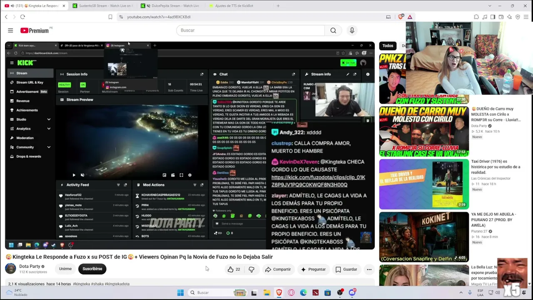Screen dimensions: 533x300
Task: Pause the main YouTube video player
Action: (x=190, y=145)
